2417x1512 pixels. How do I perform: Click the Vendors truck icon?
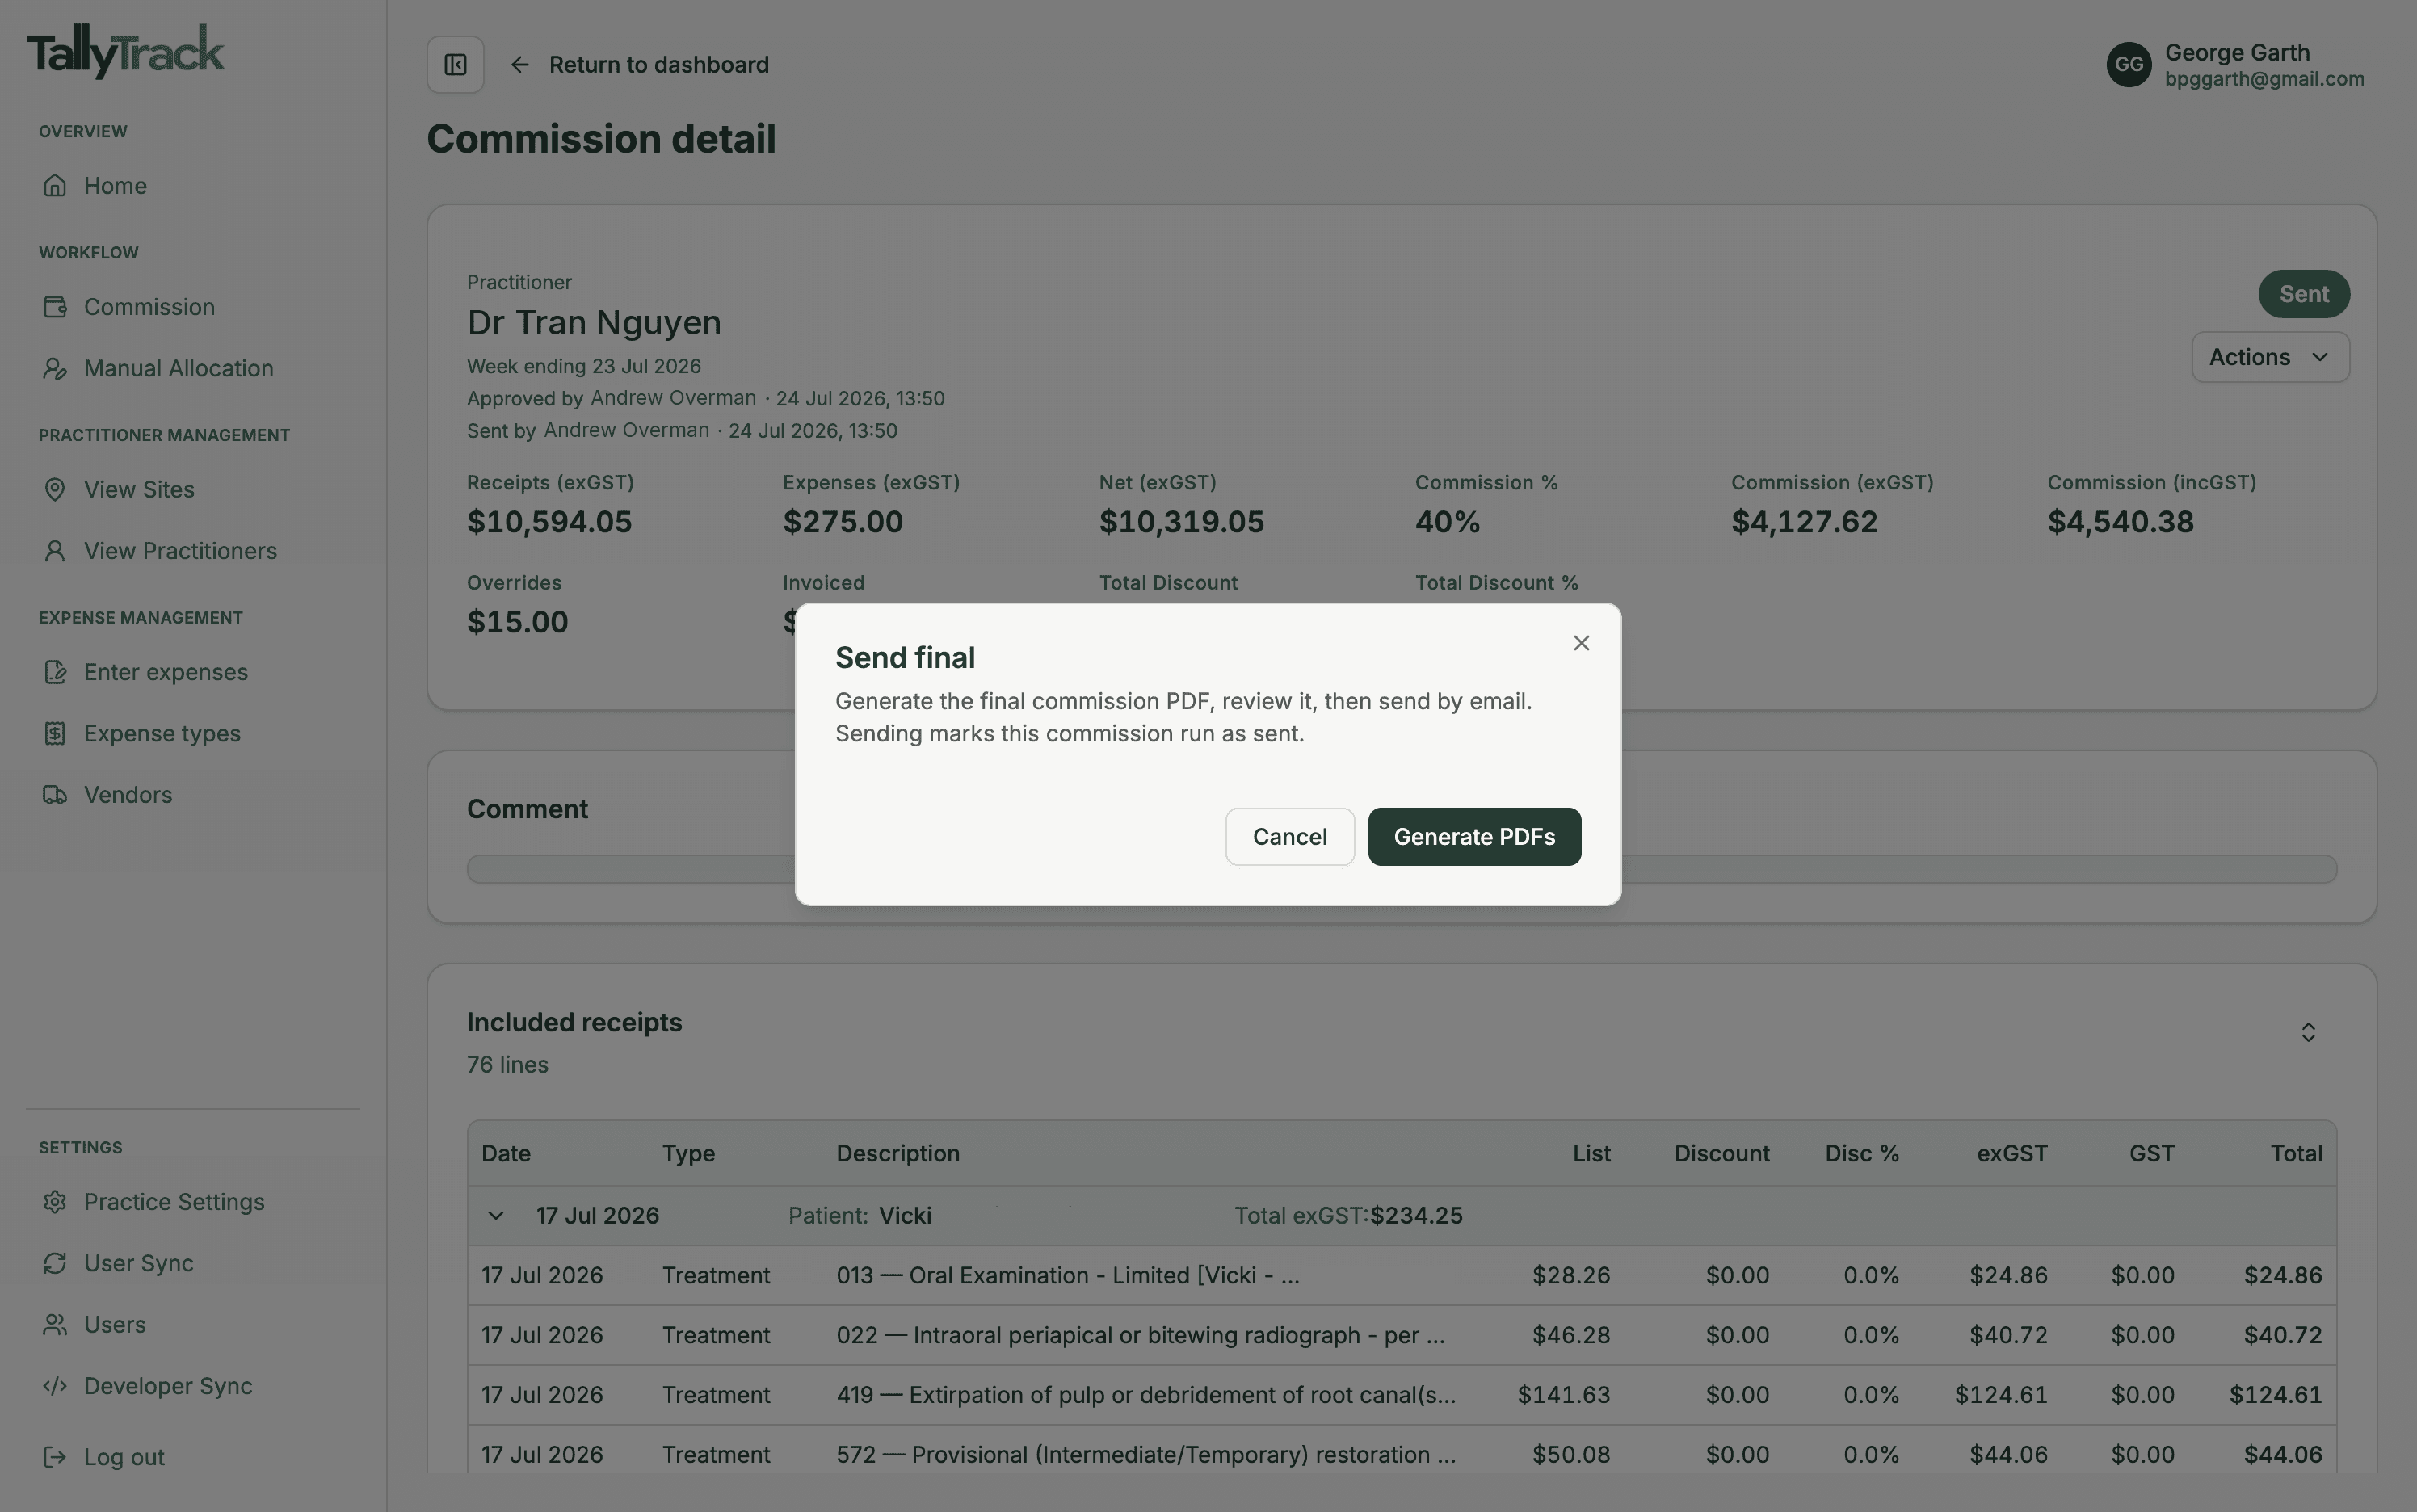(55, 795)
